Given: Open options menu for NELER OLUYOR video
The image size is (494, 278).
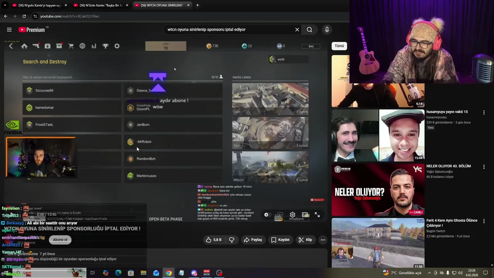Looking at the screenshot, I should coord(484,167).
